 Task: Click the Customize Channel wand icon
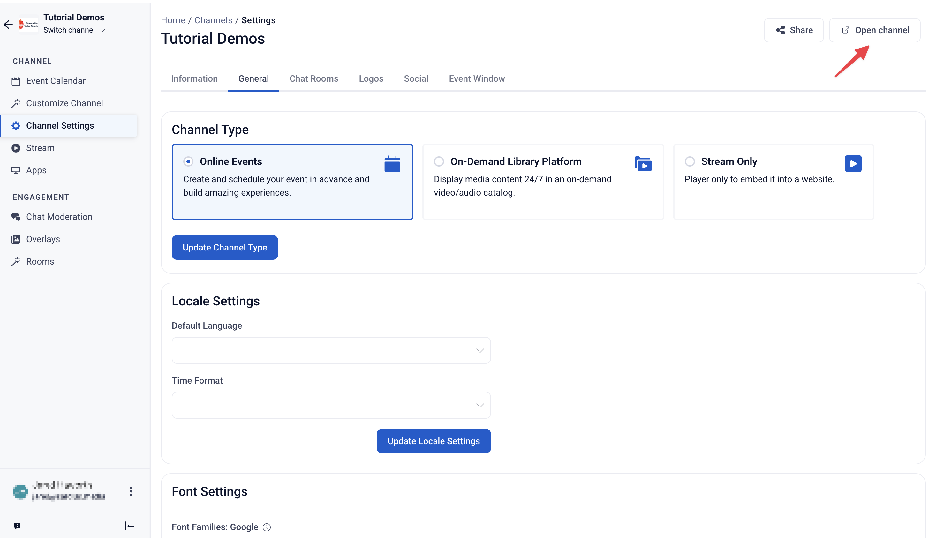16,103
